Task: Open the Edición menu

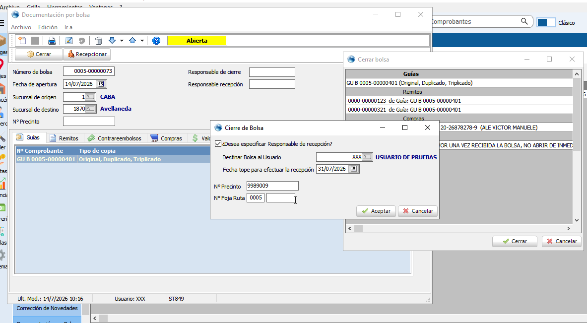Action: tap(48, 27)
